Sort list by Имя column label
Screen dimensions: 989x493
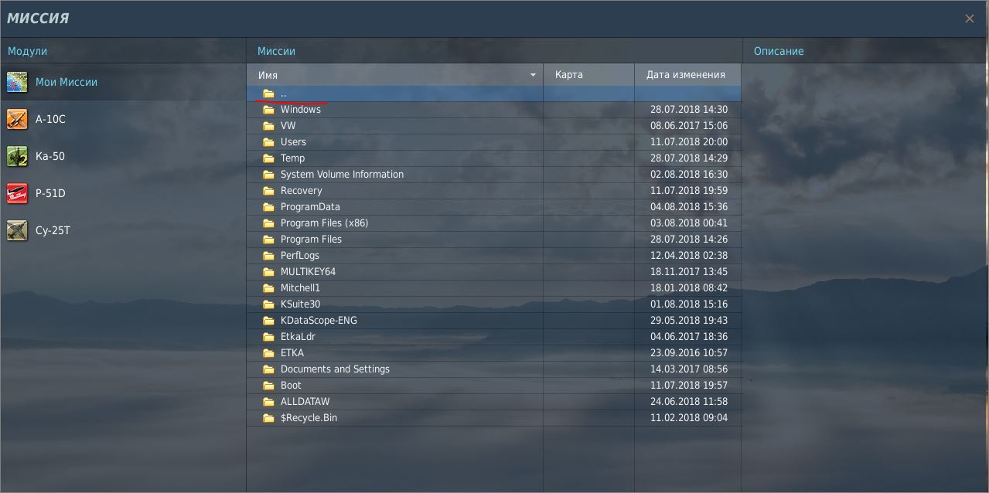pos(268,75)
